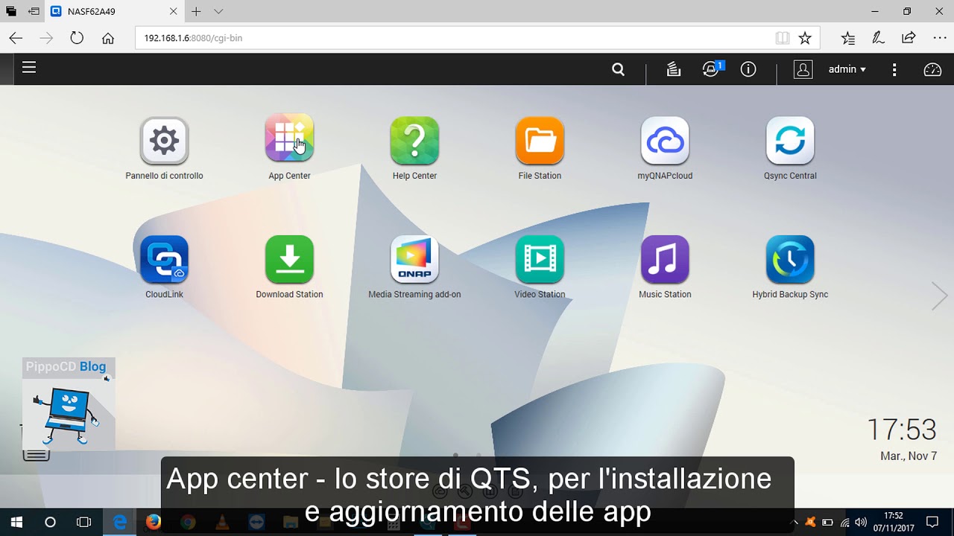954x536 pixels.
Task: Show tabs you've set aside icon
Action: 11,12
